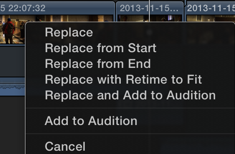Click the rightmost clip's filmstrip thumbnail
The width and height of the screenshot is (235, 154).
coord(211,18)
